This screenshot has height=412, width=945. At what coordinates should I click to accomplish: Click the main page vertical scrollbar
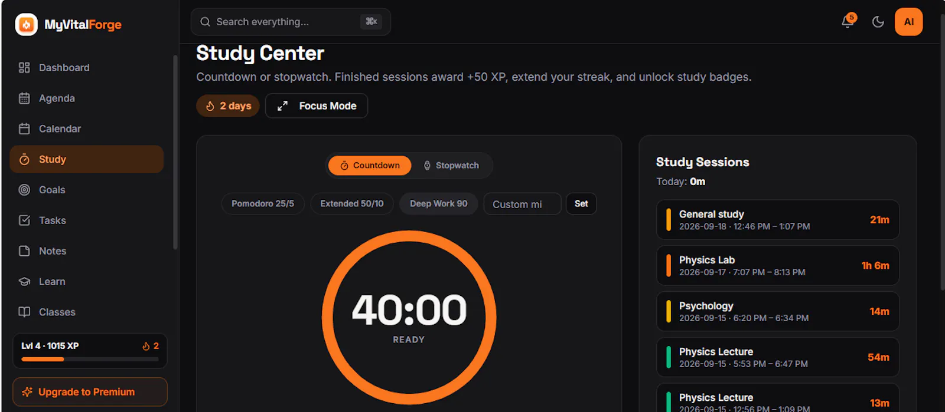tap(942, 152)
